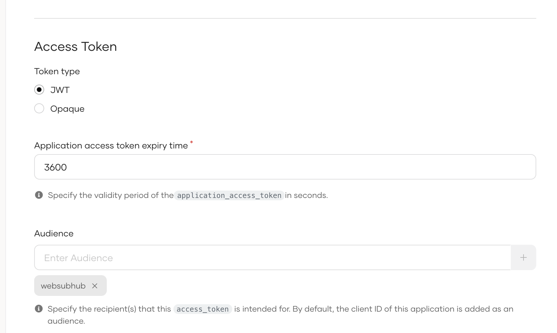Click the application_access_token code snippet

[x=229, y=195]
